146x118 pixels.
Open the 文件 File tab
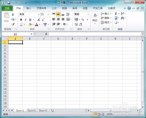7,8
